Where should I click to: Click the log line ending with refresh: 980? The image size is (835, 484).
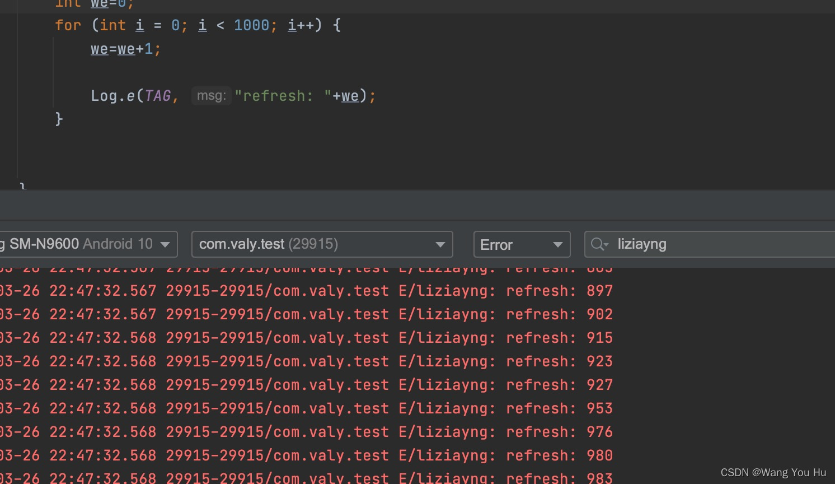(306, 455)
